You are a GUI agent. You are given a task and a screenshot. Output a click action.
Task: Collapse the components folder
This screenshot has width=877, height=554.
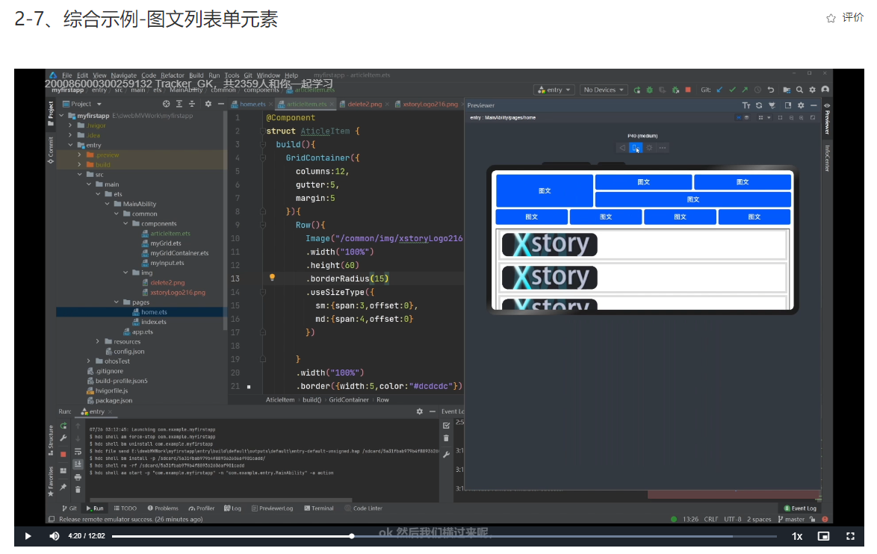click(125, 223)
